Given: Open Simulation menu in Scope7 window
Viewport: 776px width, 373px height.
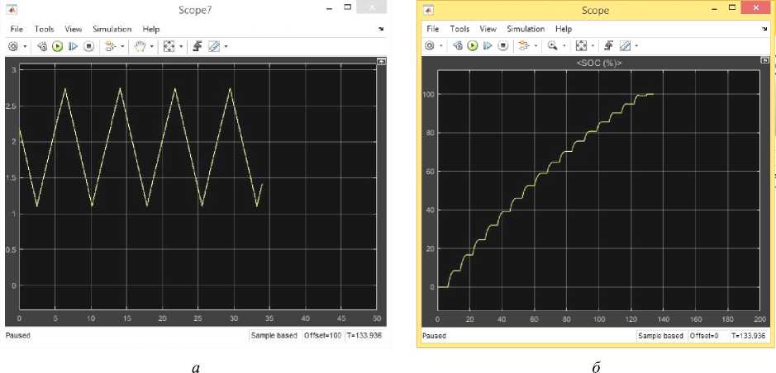Looking at the screenshot, I should pyautogui.click(x=112, y=29).
